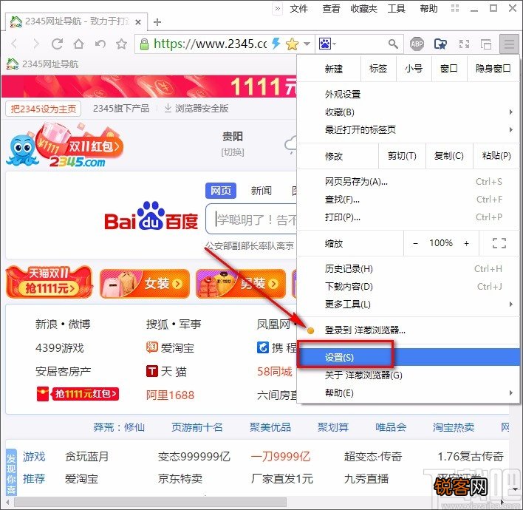Open the 帮助 menu
The image size is (523, 510).
pos(428,8)
